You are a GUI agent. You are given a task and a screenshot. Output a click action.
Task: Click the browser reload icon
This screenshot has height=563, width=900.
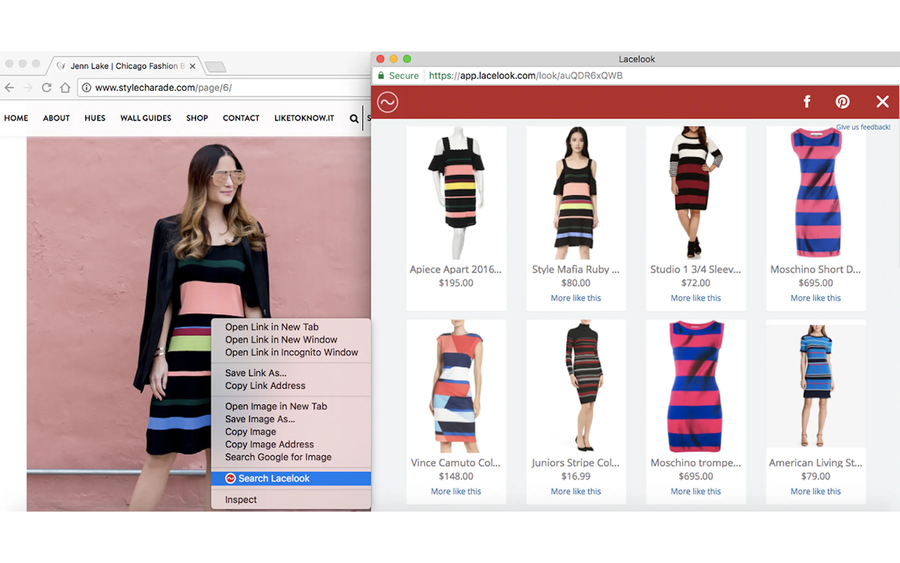(x=46, y=88)
